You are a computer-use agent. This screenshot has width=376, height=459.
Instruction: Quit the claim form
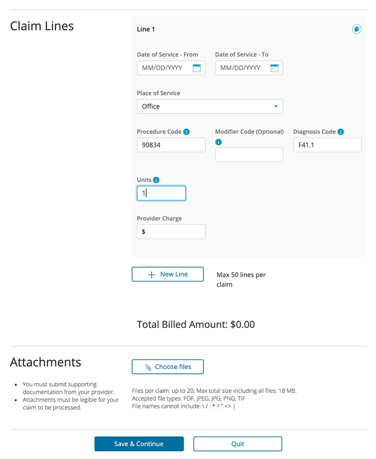(238, 444)
